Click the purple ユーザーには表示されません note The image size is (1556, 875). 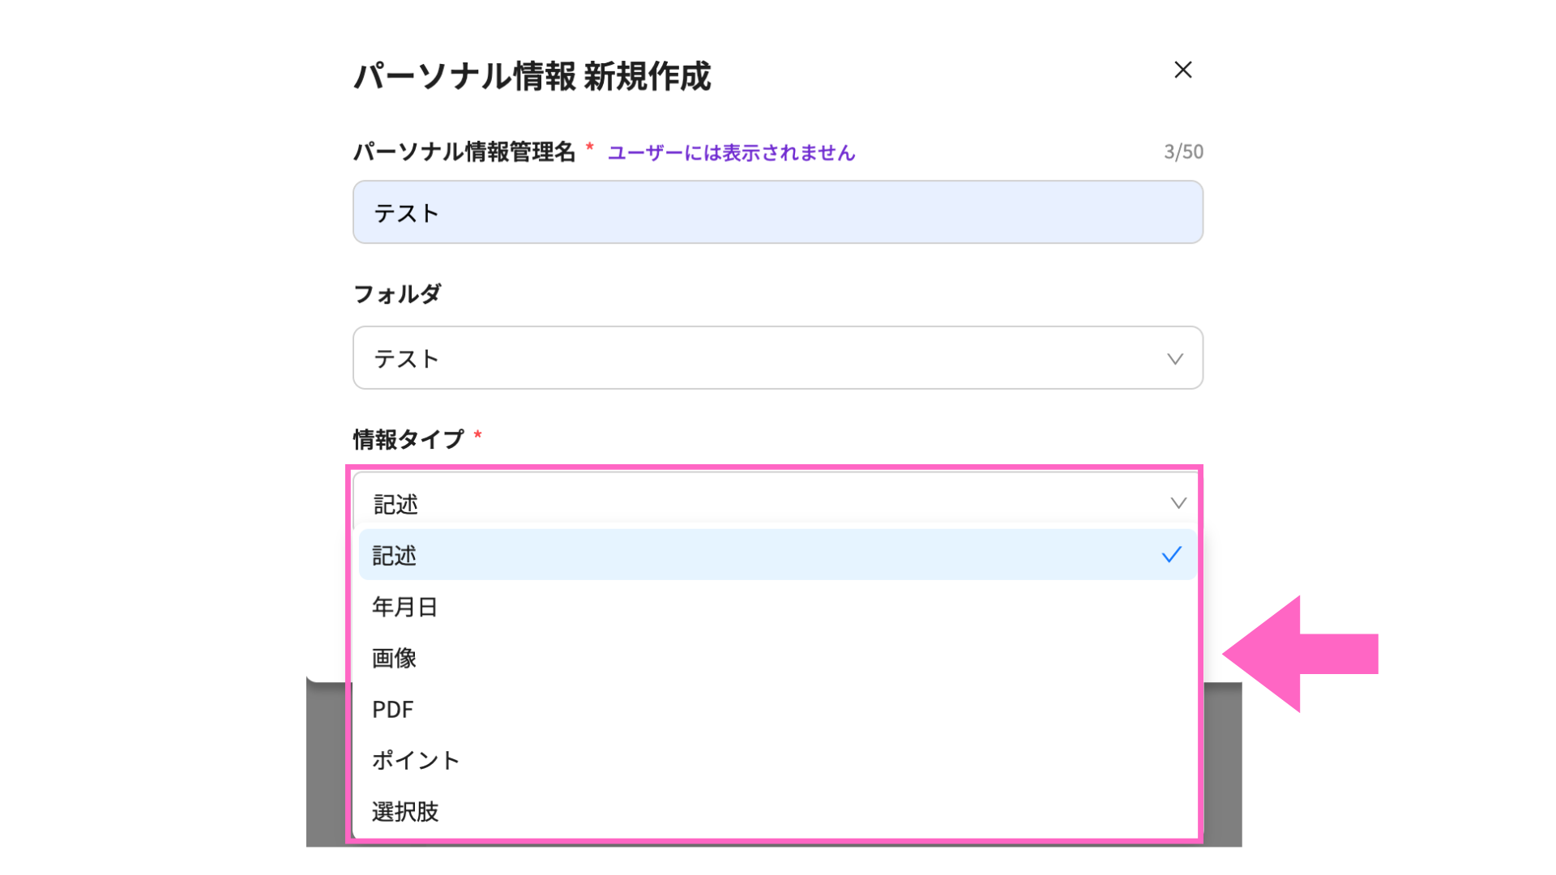click(x=731, y=153)
